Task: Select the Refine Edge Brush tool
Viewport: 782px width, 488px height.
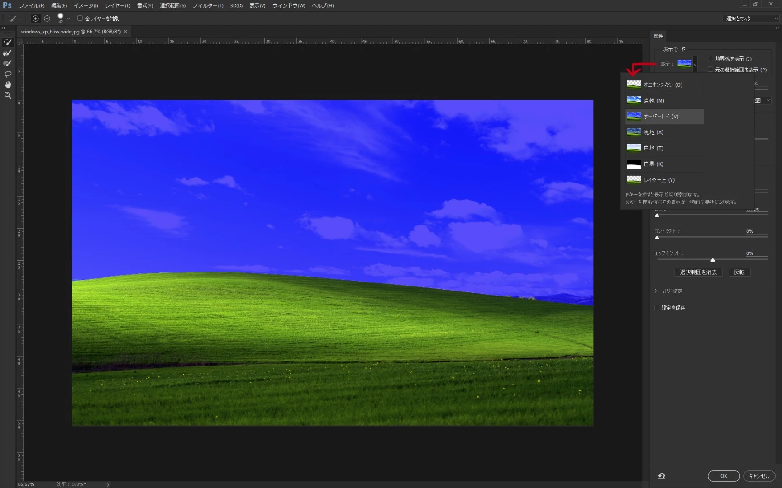Action: pyautogui.click(x=8, y=53)
